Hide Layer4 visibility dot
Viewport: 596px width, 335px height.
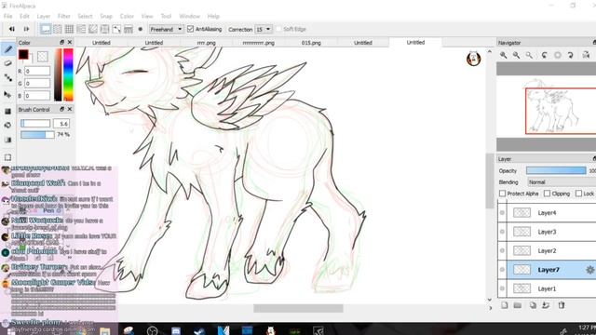click(502, 213)
